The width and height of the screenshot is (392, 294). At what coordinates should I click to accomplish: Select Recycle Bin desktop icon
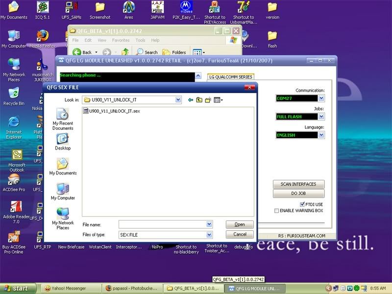pyautogui.click(x=14, y=97)
